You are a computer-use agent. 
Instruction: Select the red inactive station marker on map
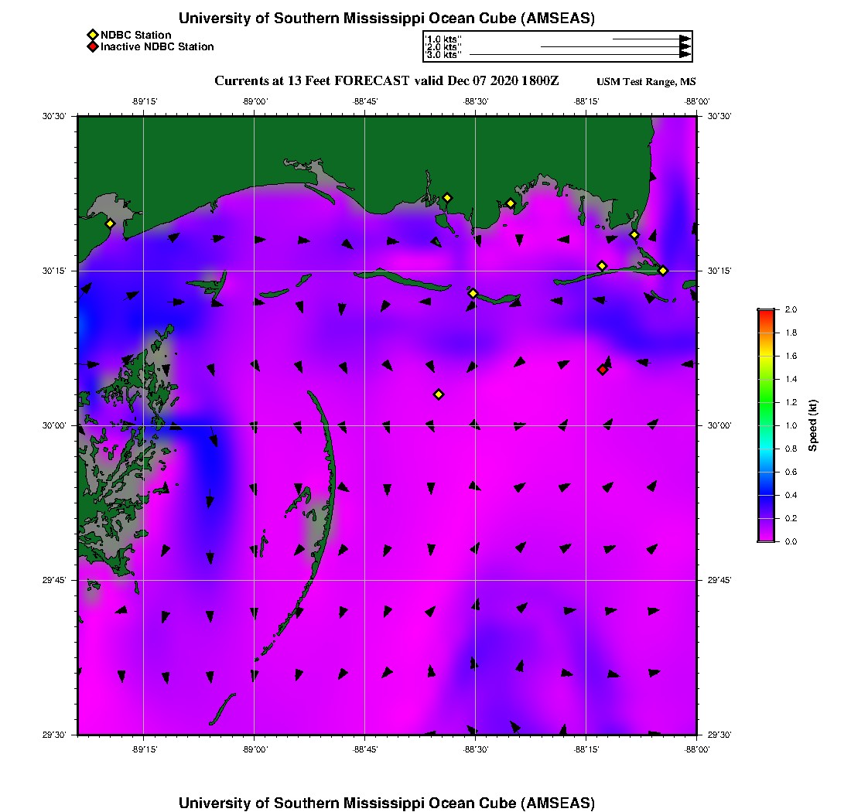point(602,370)
